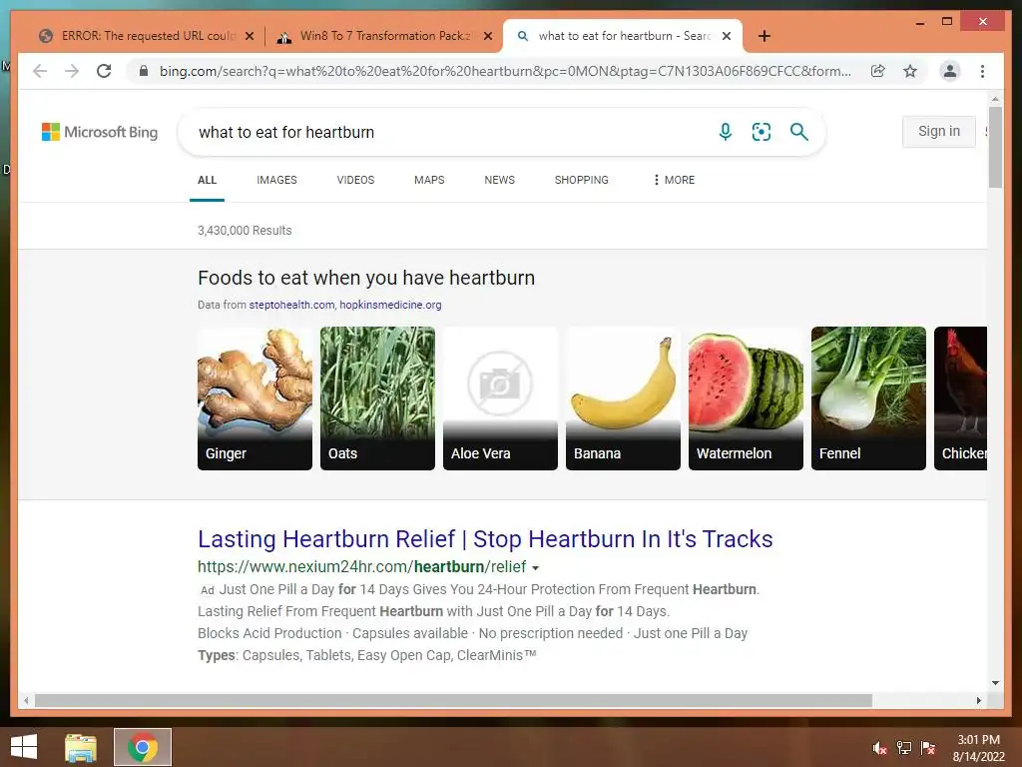
Task: Click the Bing search query field
Action: (x=450, y=133)
